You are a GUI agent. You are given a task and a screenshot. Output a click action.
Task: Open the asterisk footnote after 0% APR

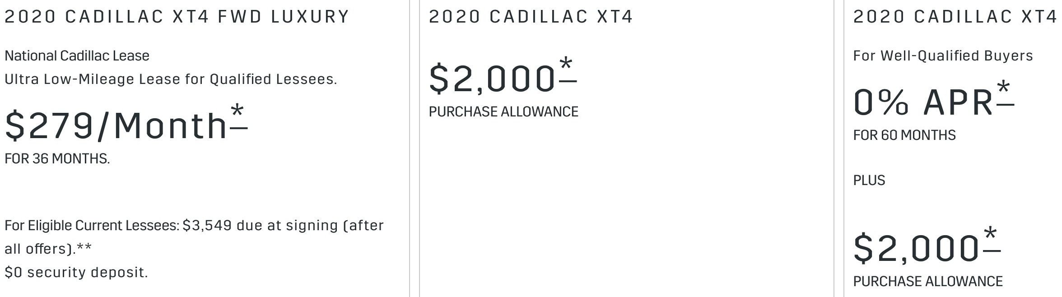1005,93
